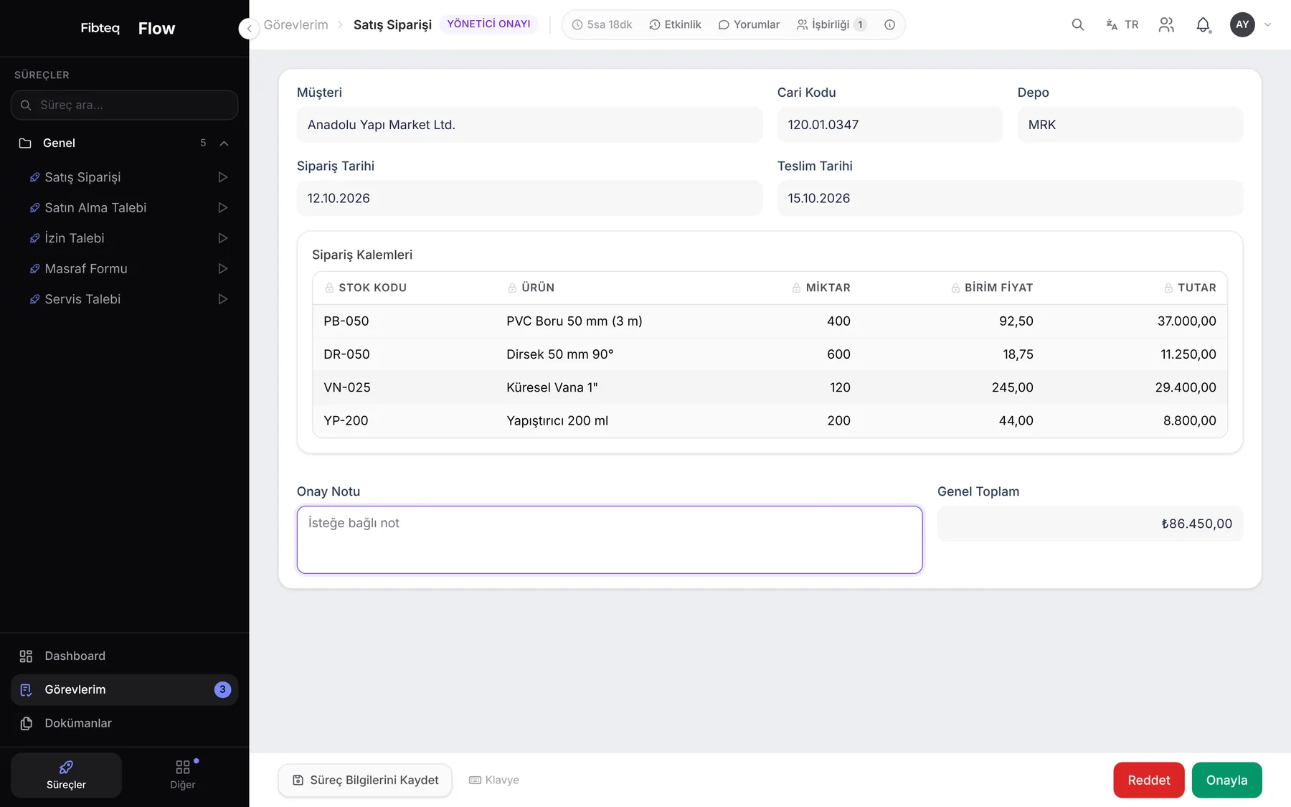Open search via the magnifier icon
1291x807 pixels.
pos(1077,24)
